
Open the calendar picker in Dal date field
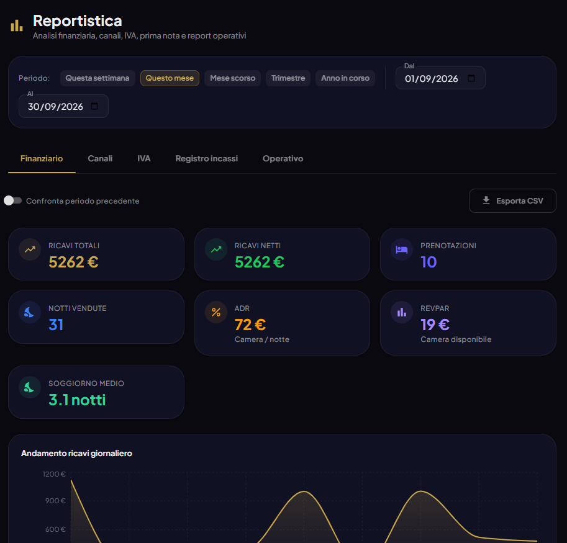coord(471,78)
